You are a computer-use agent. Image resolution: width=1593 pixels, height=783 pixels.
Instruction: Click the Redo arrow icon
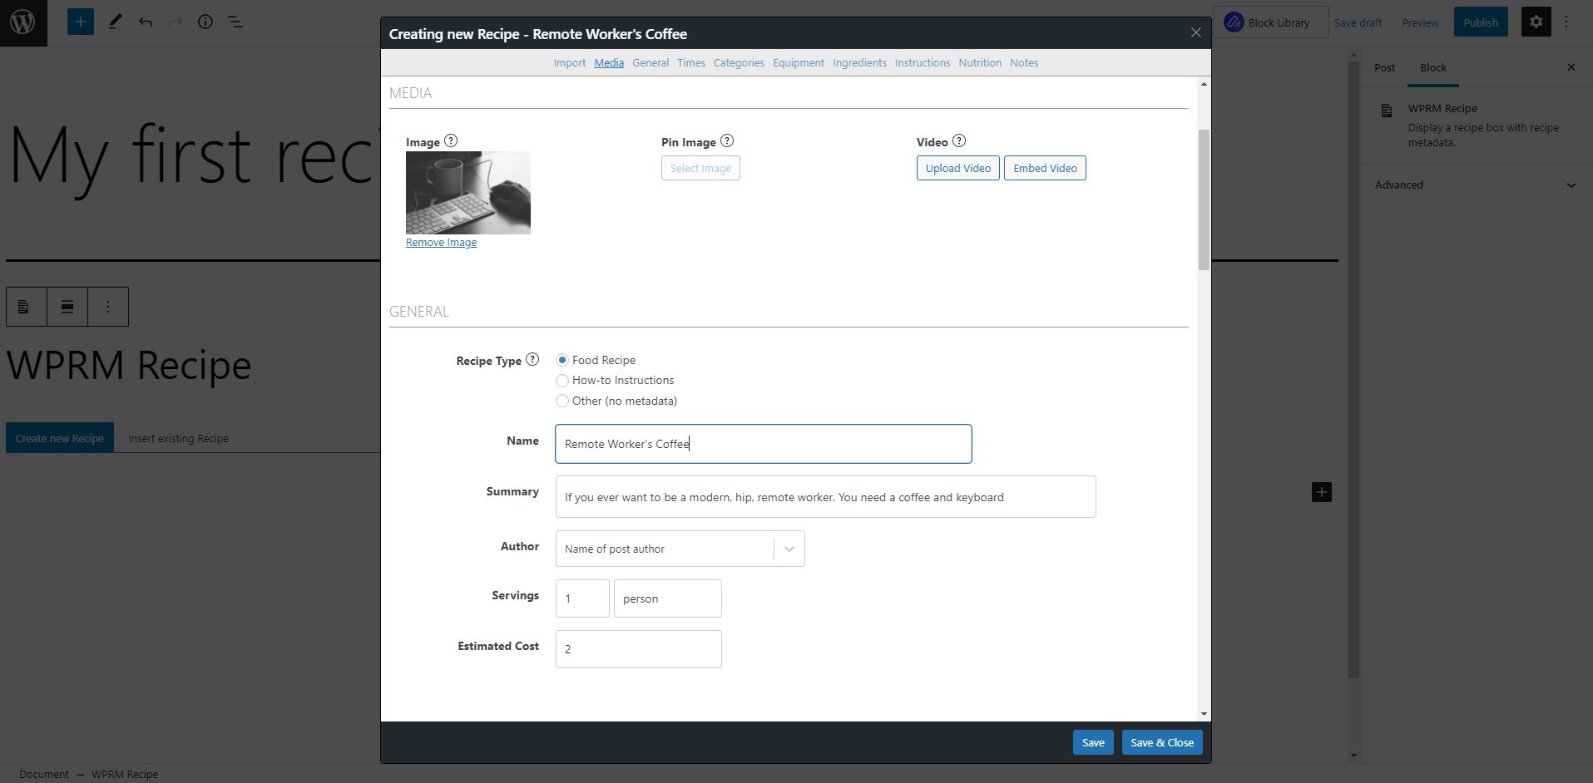pos(176,22)
